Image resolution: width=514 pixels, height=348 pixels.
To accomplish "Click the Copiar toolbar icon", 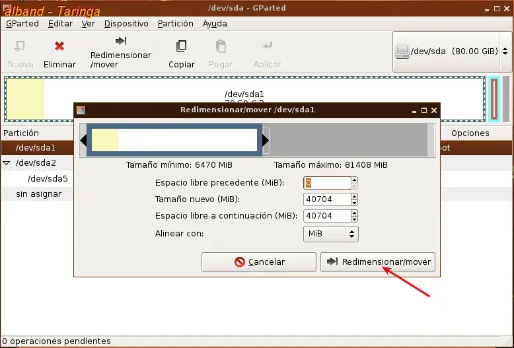I will pos(181,46).
